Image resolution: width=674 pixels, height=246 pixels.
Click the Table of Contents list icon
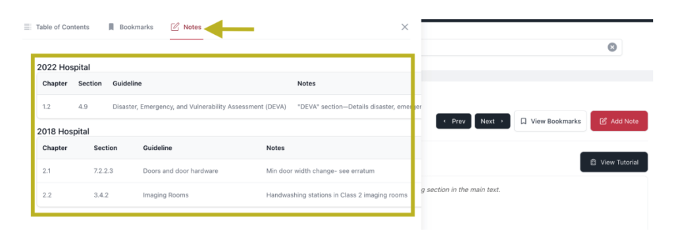click(x=28, y=27)
